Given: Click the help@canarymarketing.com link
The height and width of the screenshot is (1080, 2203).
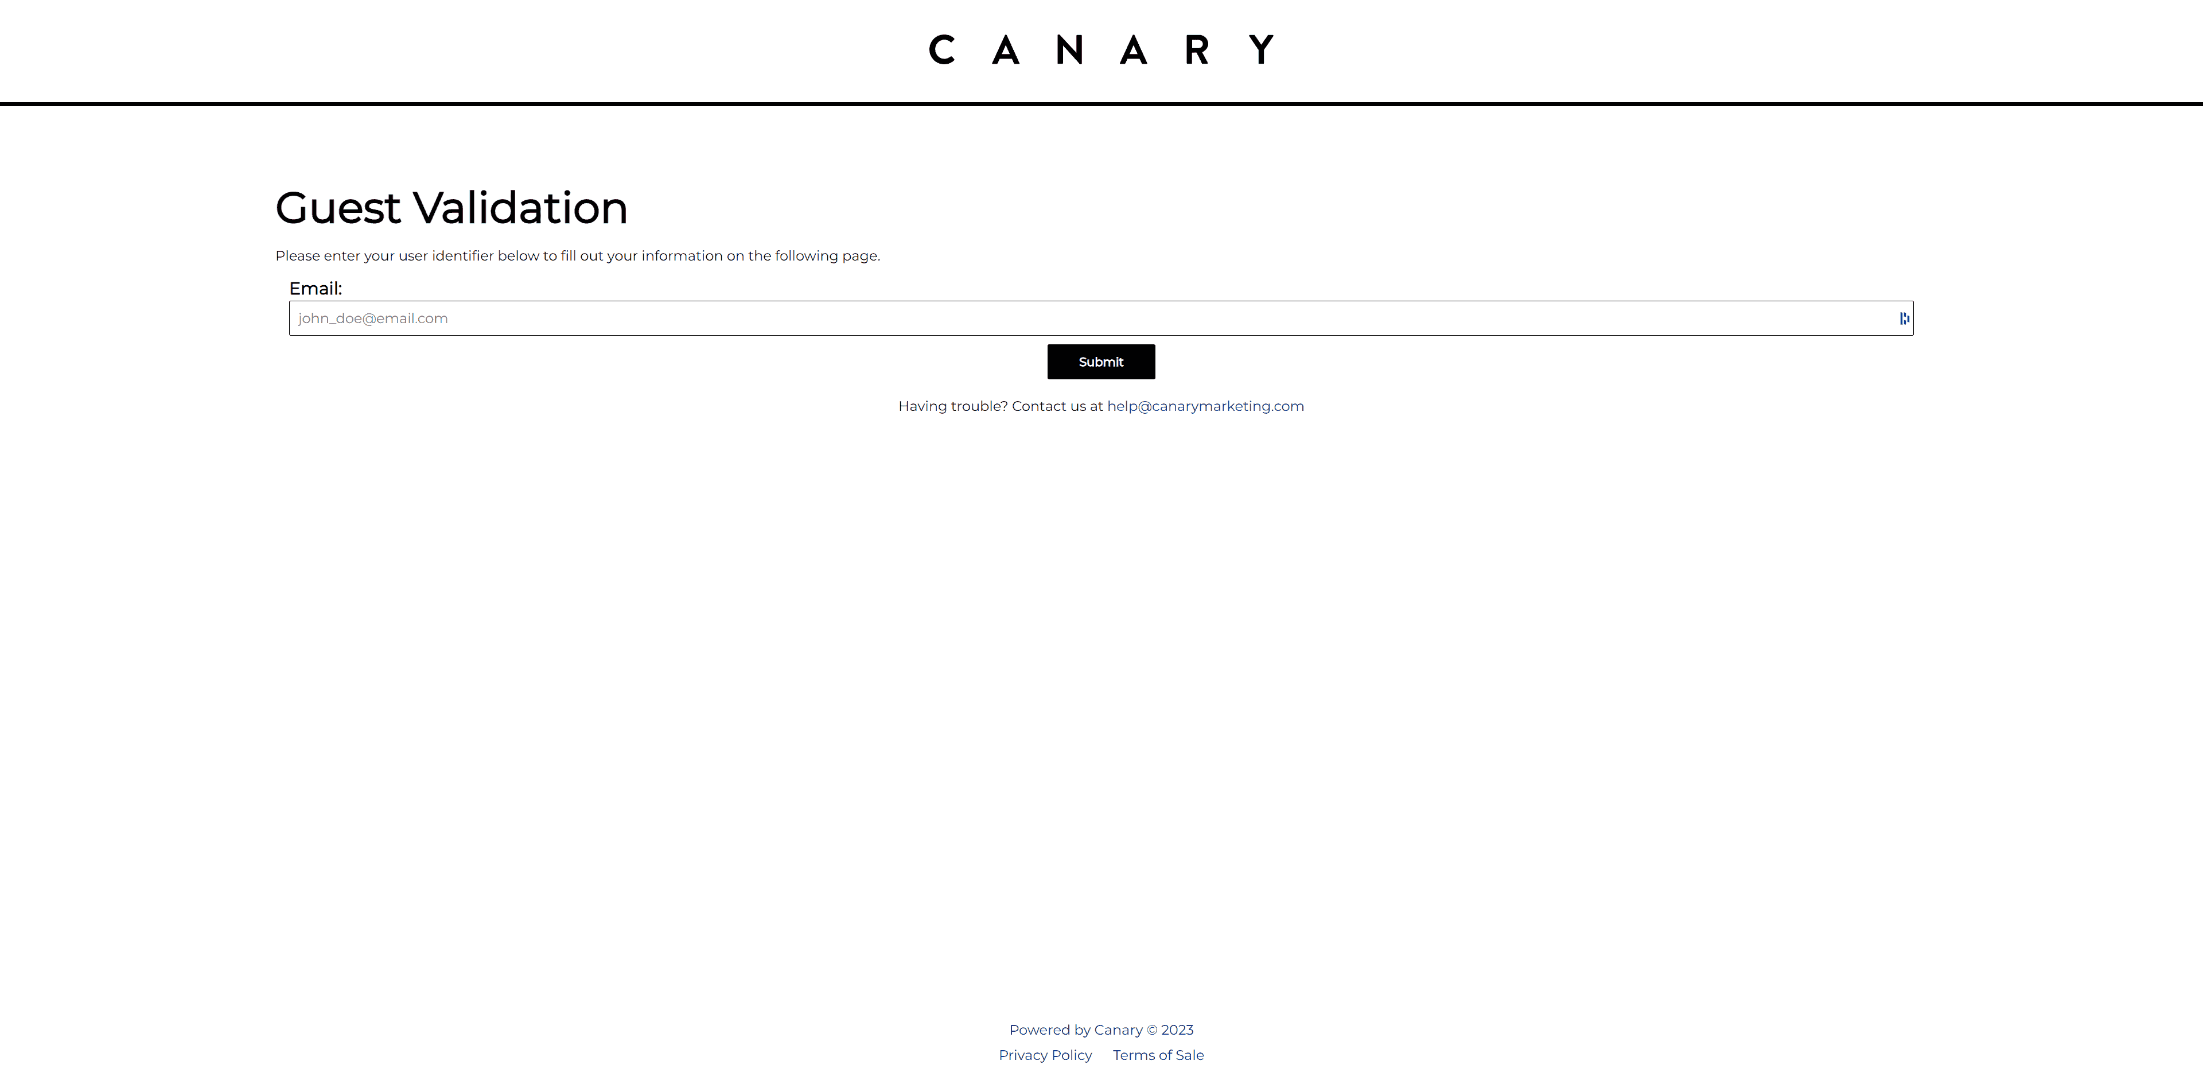Looking at the screenshot, I should (x=1205, y=406).
